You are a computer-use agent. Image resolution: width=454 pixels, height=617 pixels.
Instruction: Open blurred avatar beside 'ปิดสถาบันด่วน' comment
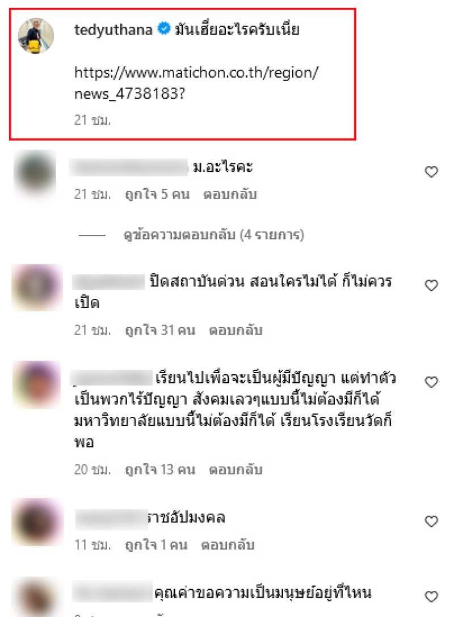click(x=37, y=288)
